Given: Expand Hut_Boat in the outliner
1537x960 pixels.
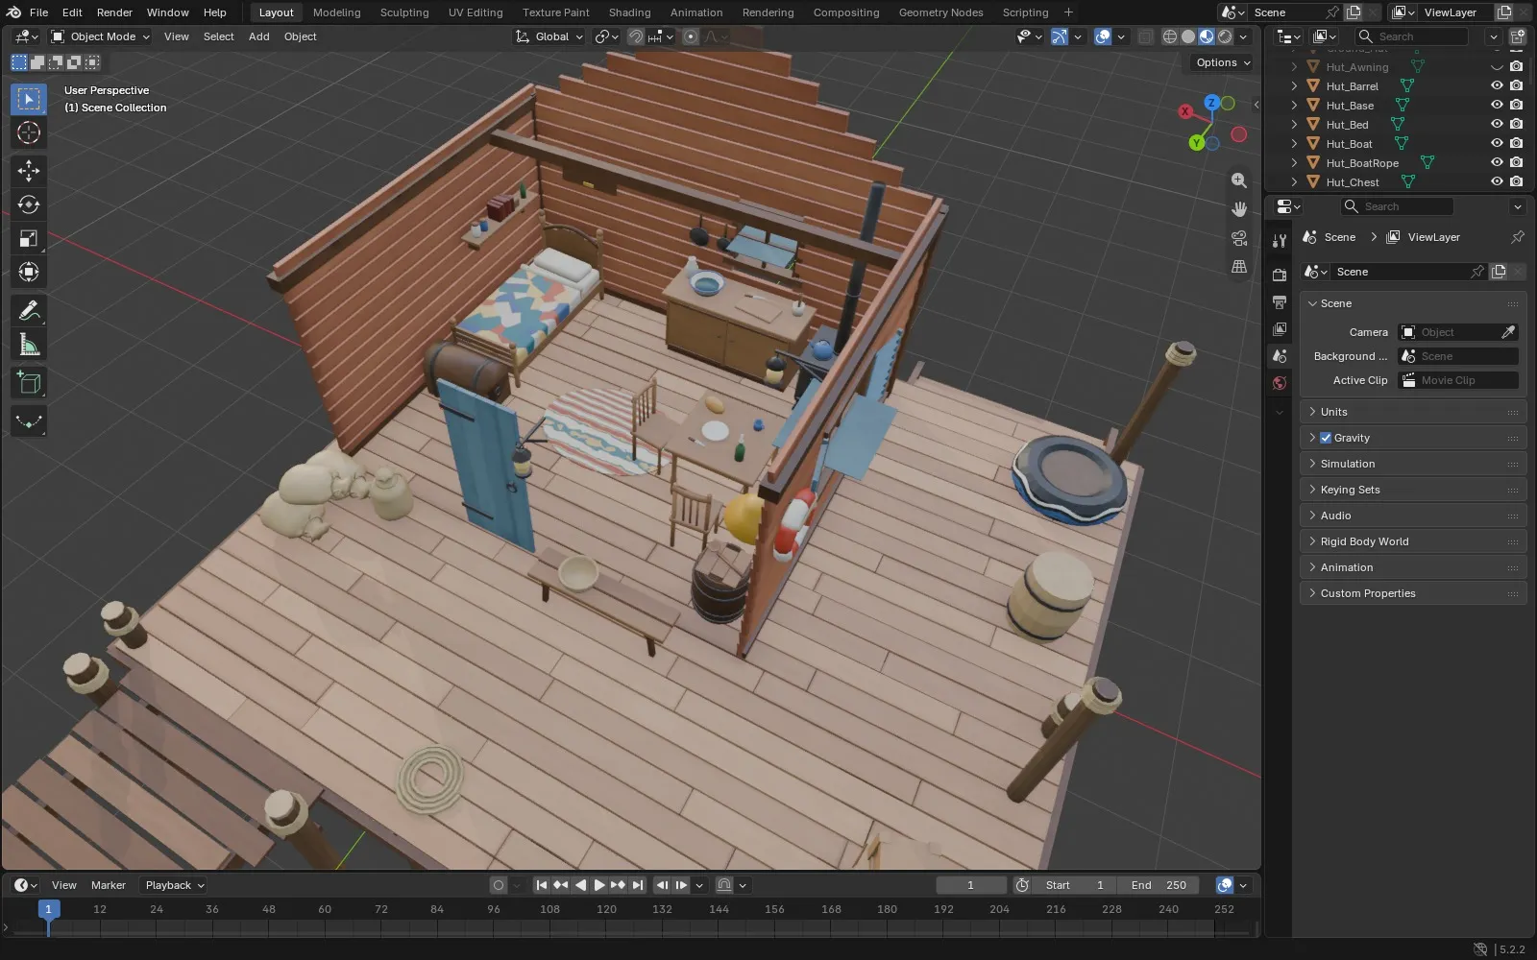Looking at the screenshot, I should [1294, 143].
